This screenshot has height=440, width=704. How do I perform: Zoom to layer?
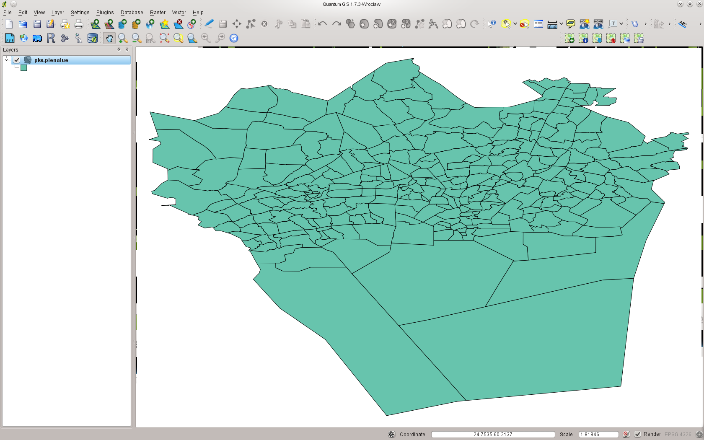[x=192, y=38]
